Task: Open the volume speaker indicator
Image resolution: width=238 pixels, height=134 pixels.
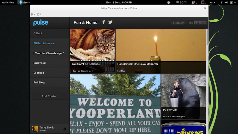Action: pyautogui.click(x=226, y=2)
